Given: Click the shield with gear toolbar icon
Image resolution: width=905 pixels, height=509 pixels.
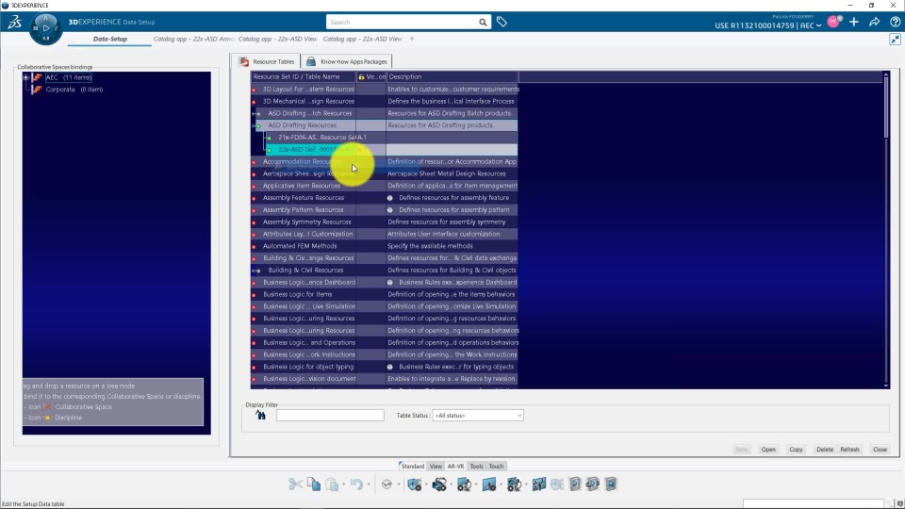Looking at the screenshot, I should (415, 484).
